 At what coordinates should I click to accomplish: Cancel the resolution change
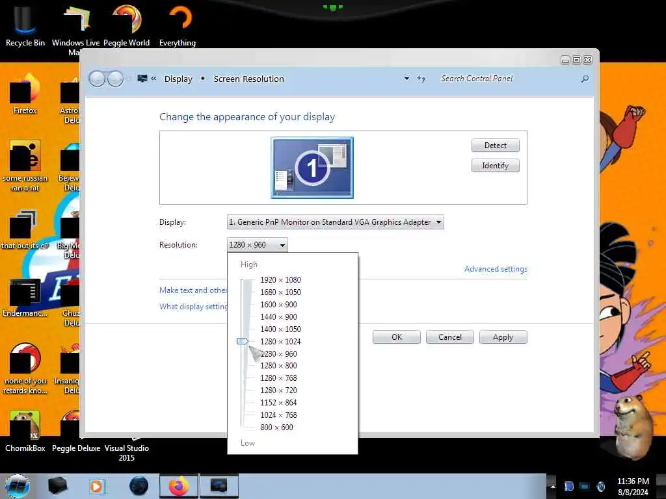click(x=450, y=337)
